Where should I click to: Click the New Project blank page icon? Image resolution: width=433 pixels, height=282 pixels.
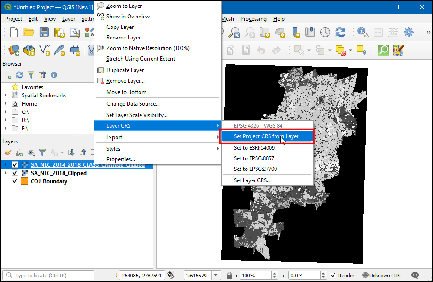(14, 32)
